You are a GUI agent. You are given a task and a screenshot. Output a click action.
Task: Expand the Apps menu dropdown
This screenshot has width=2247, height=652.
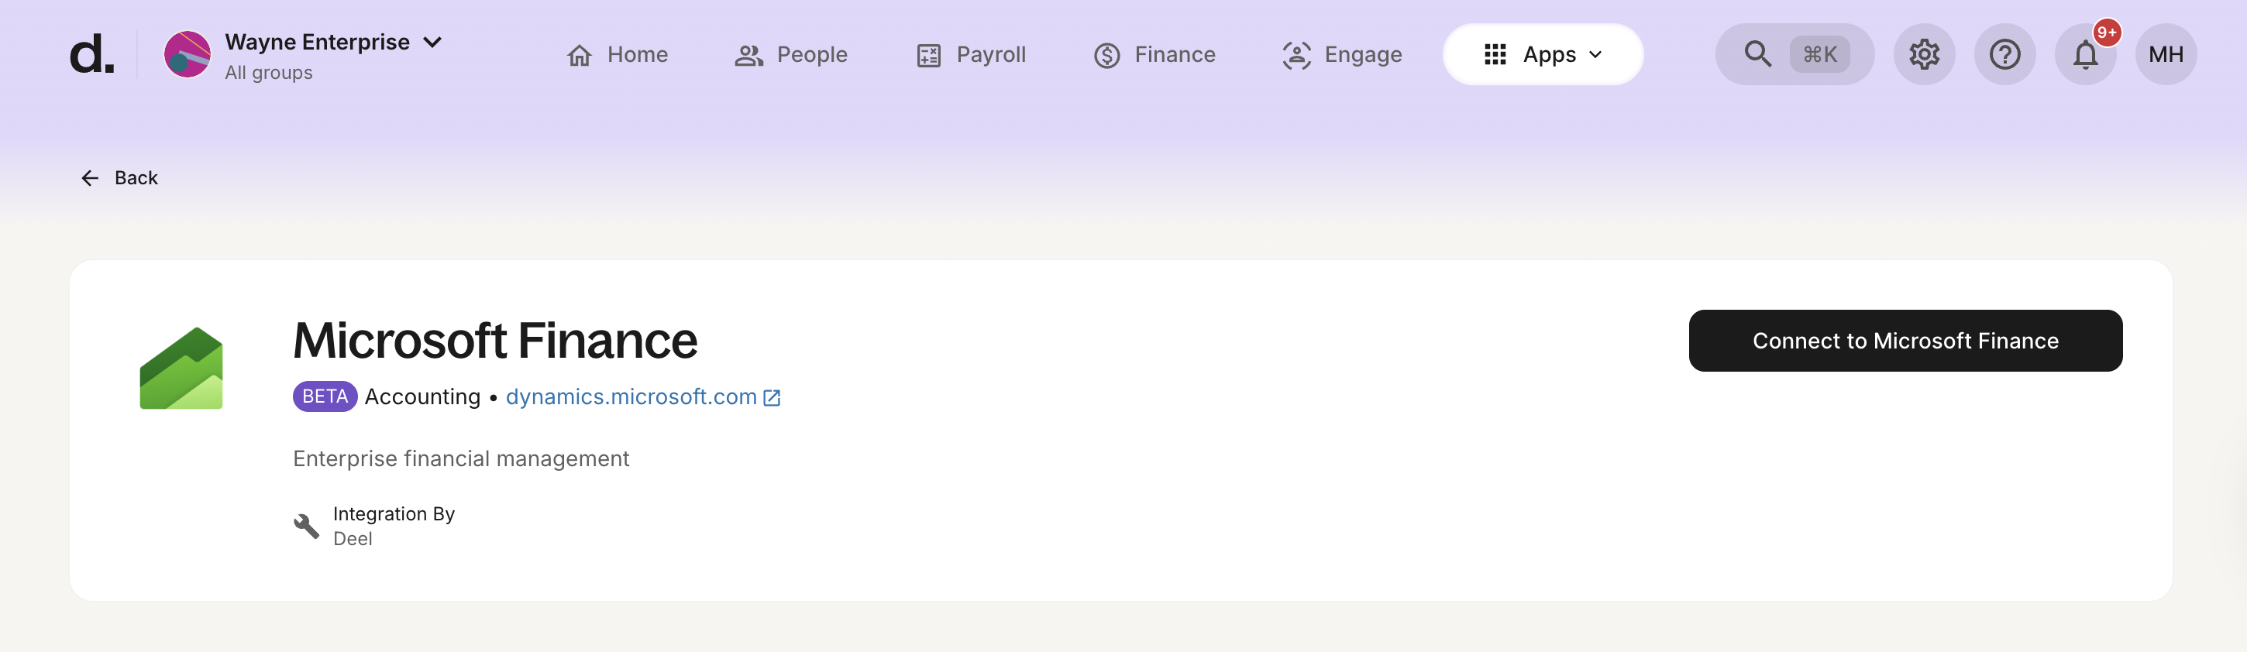pyautogui.click(x=1542, y=54)
